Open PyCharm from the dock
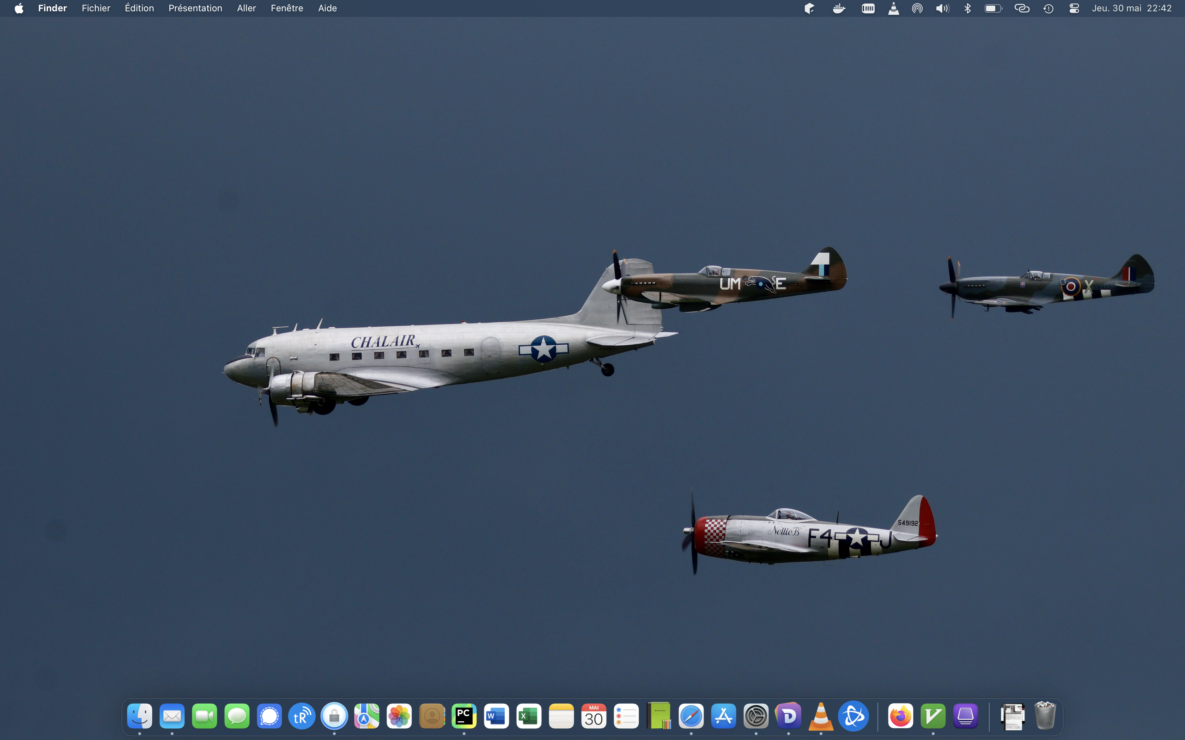This screenshot has height=740, width=1185. (x=464, y=716)
